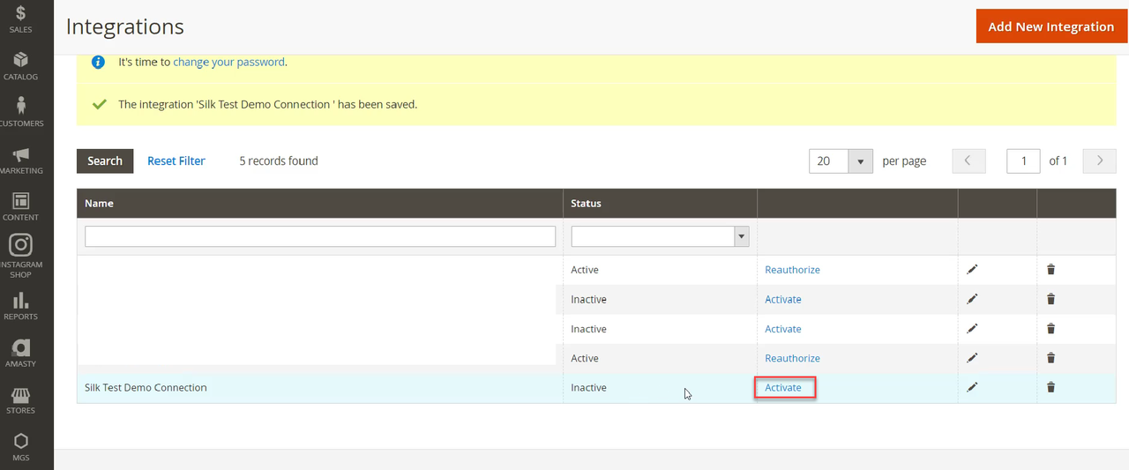This screenshot has height=470, width=1129.
Task: Open the Sales menu in sidebar
Action: click(x=20, y=19)
